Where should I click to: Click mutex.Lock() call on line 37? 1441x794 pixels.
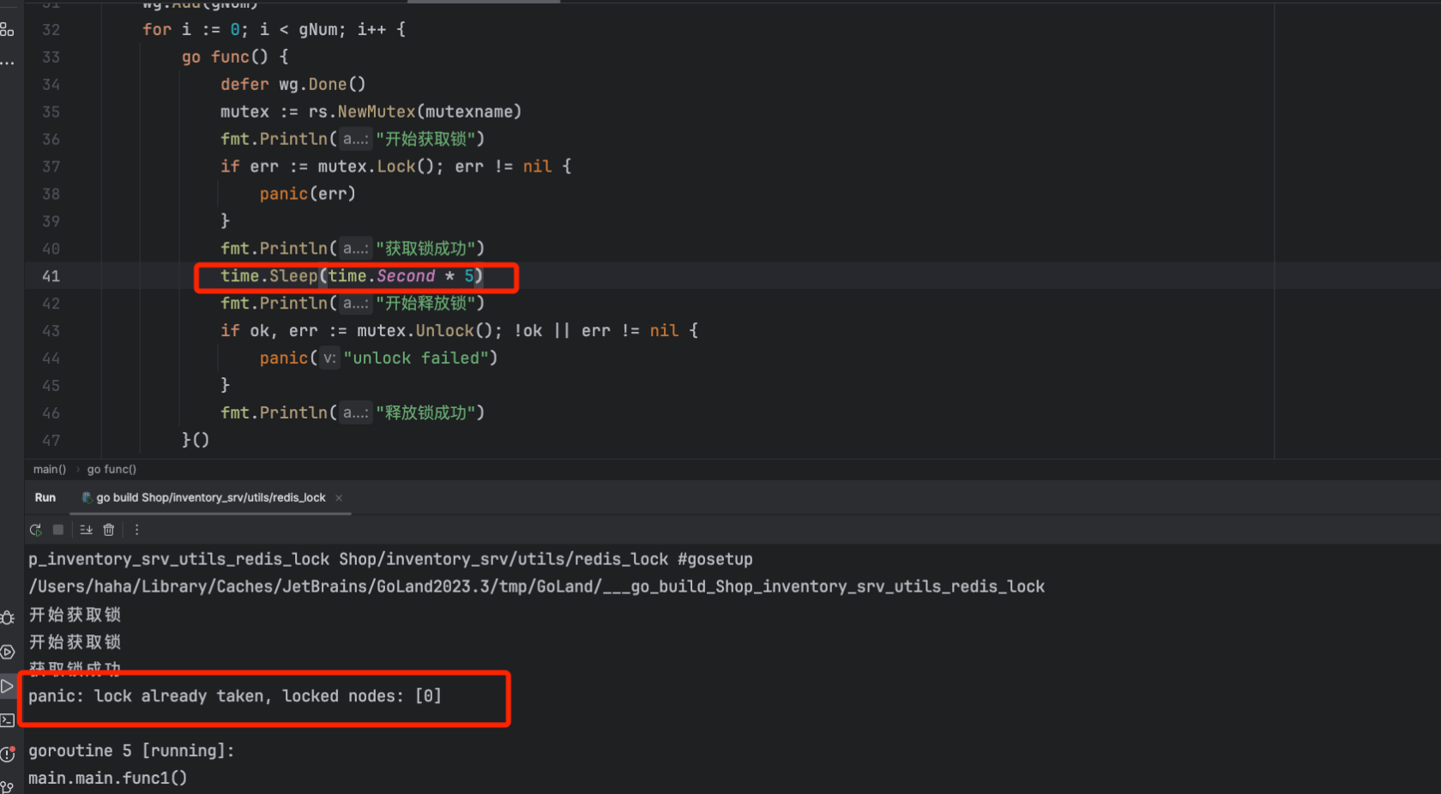(377, 166)
